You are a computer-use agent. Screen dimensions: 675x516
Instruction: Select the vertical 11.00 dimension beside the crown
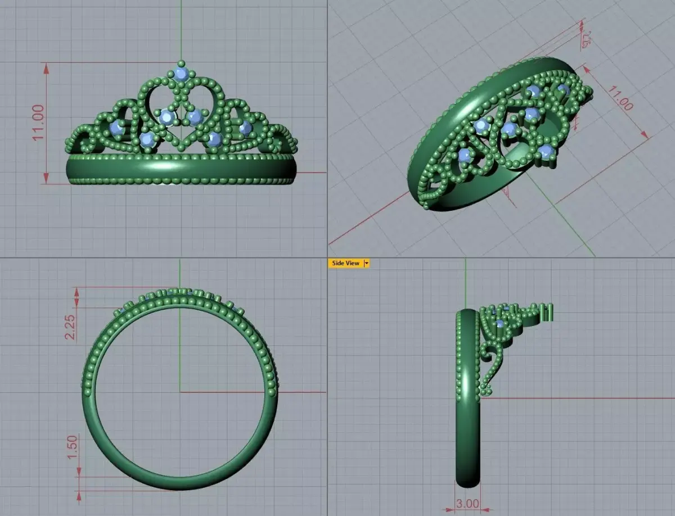[38, 123]
